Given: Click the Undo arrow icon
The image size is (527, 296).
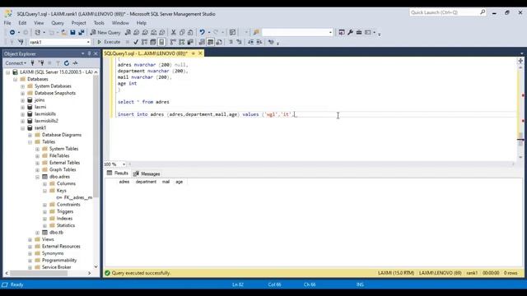Looking at the screenshot, I should pyautogui.click(x=202, y=32).
